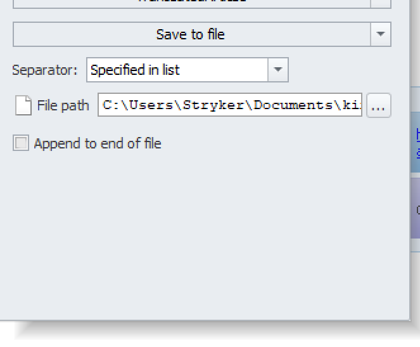Click the Save to file button
420x347 pixels.
coord(192,34)
